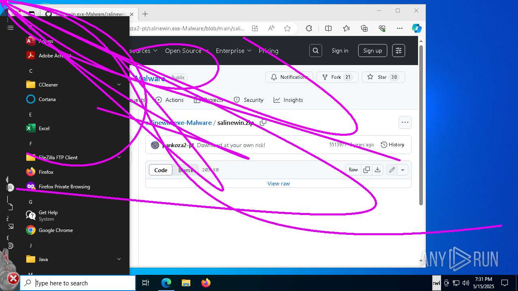Click the edit file pencil icon

pyautogui.click(x=392, y=170)
